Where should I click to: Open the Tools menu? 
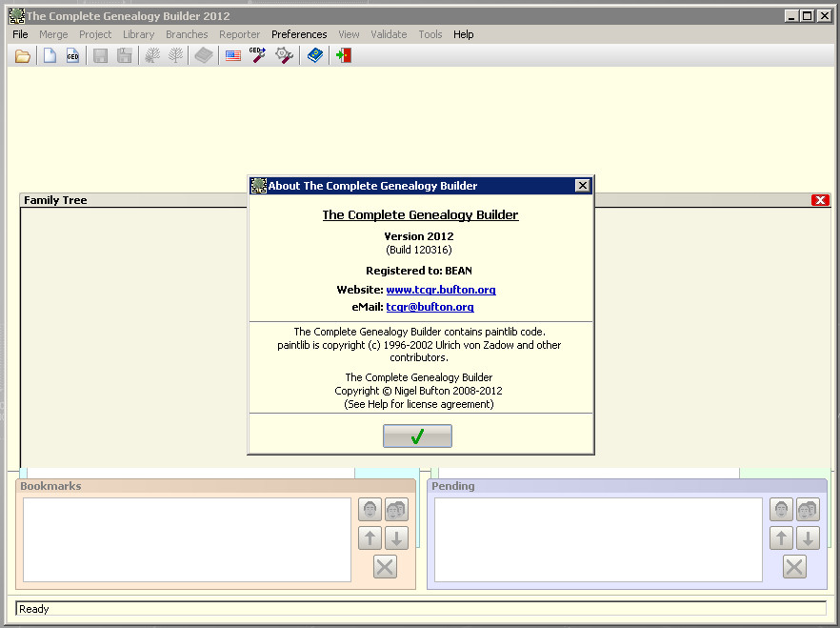[x=430, y=34]
